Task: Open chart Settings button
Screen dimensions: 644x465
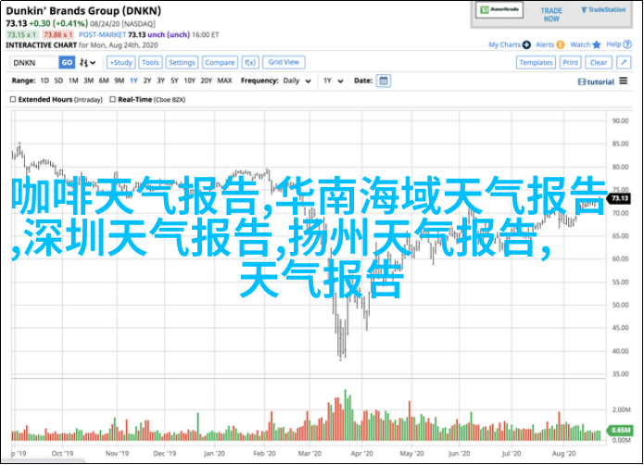Action: [x=182, y=62]
